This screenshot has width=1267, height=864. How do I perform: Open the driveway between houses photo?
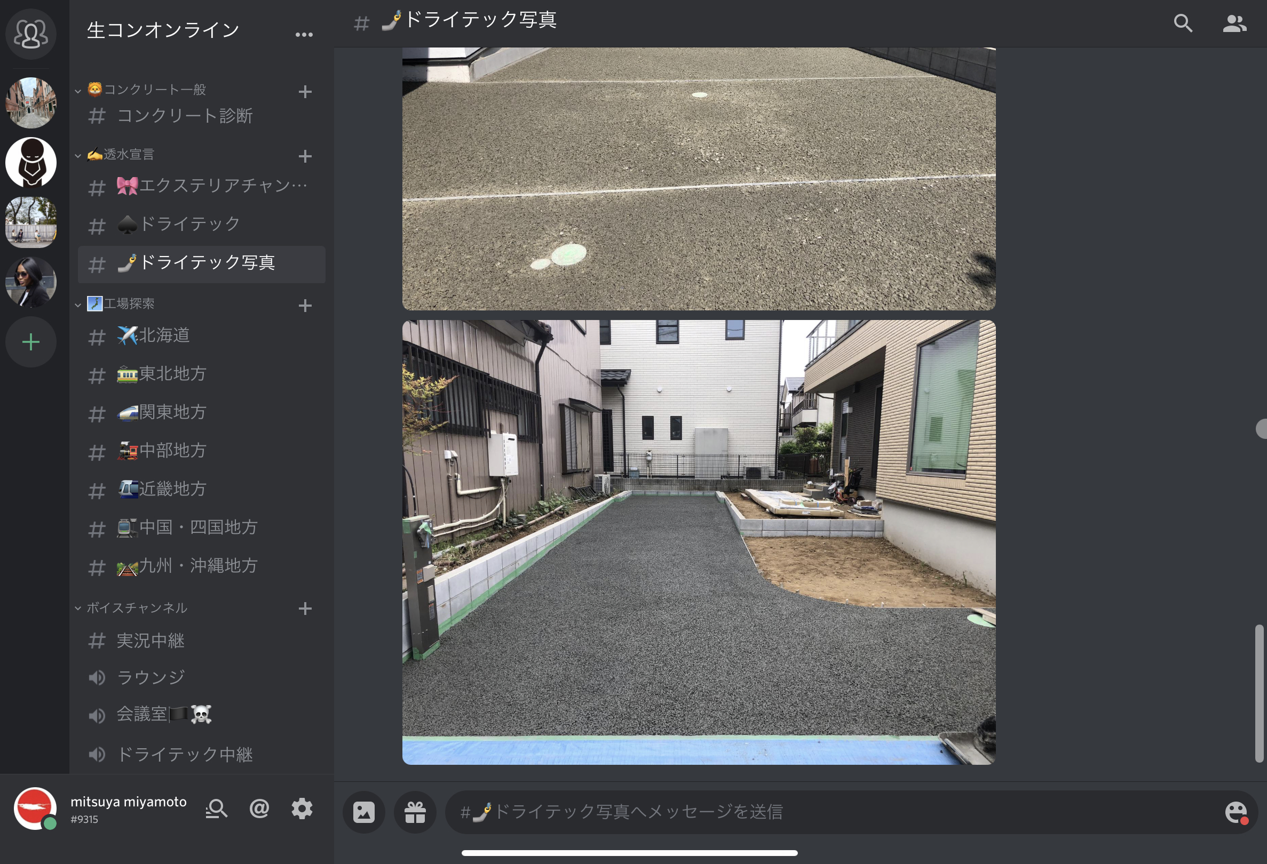[x=699, y=542]
